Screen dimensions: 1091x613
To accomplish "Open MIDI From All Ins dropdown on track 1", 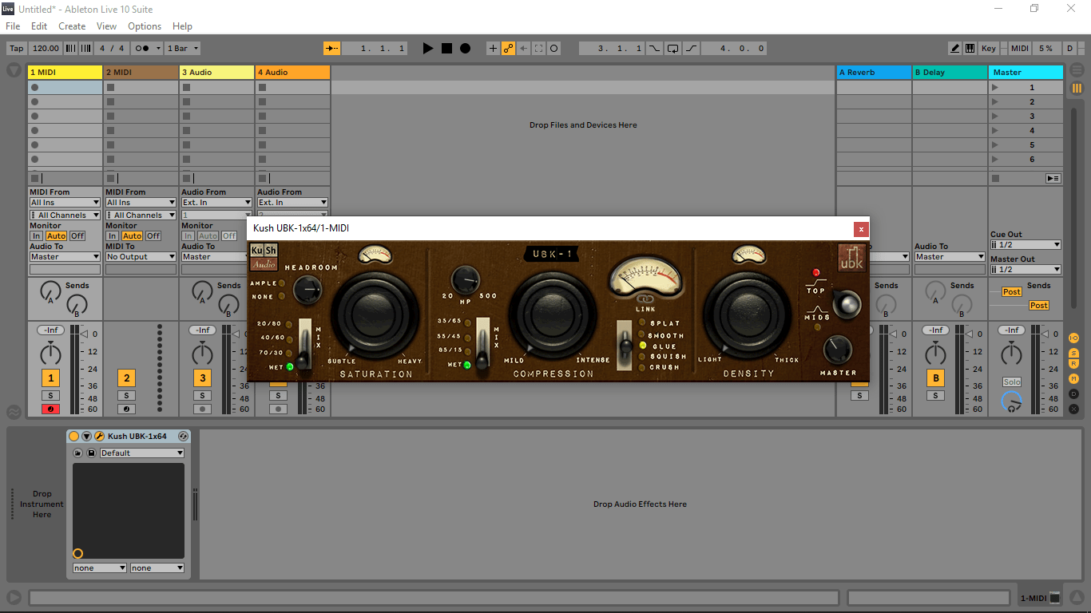I will 65,203.
